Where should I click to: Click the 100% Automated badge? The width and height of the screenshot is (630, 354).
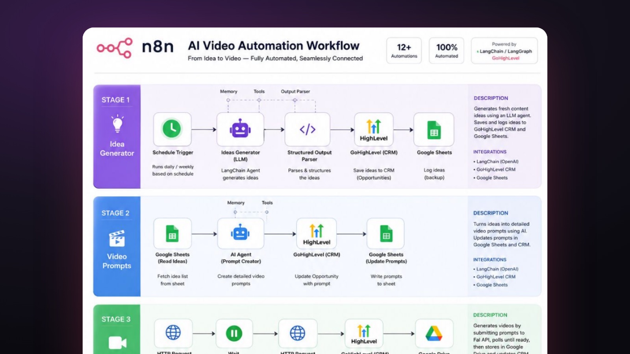point(447,50)
